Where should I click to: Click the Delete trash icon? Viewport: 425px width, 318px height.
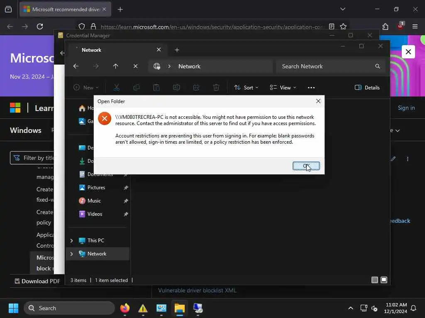[x=216, y=88]
